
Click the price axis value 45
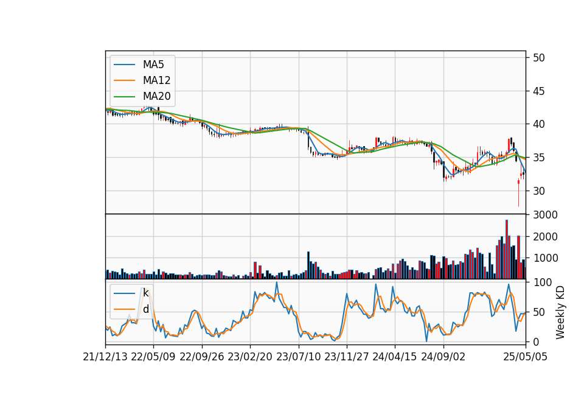tap(538, 91)
